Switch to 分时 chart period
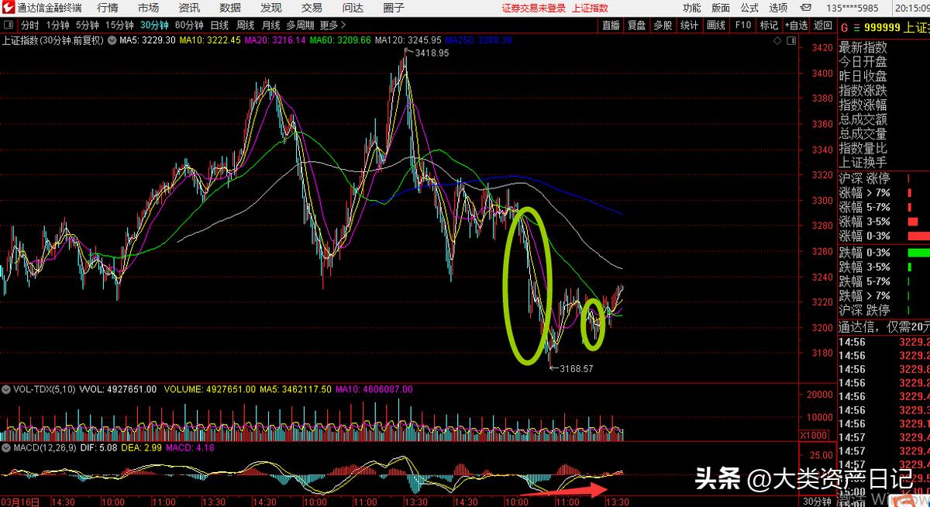Image resolution: width=930 pixels, height=507 pixels. tap(30, 25)
